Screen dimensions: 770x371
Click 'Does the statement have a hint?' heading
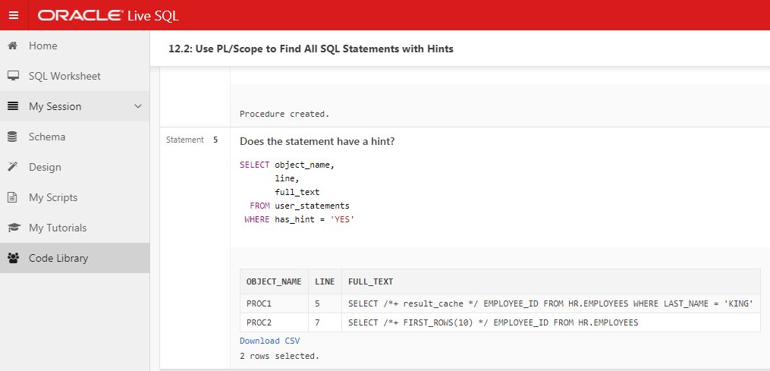pyautogui.click(x=317, y=142)
